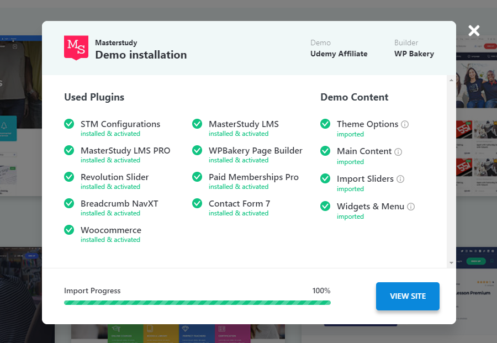Close the demo installation dialog
Image resolution: width=497 pixels, height=343 pixels.
[474, 30]
